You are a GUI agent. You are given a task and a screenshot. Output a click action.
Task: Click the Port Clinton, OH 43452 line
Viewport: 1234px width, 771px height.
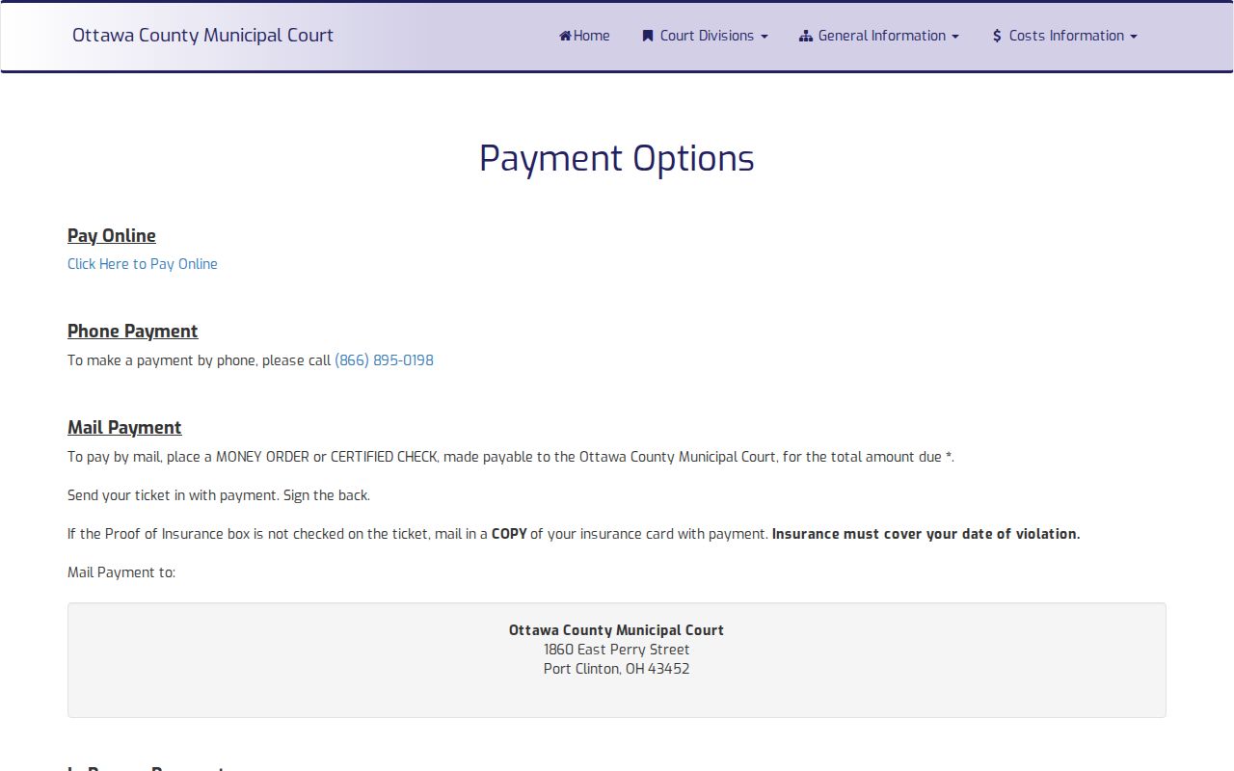click(617, 669)
